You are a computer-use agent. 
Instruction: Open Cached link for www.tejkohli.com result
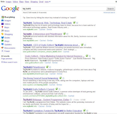(x=42, y=29)
